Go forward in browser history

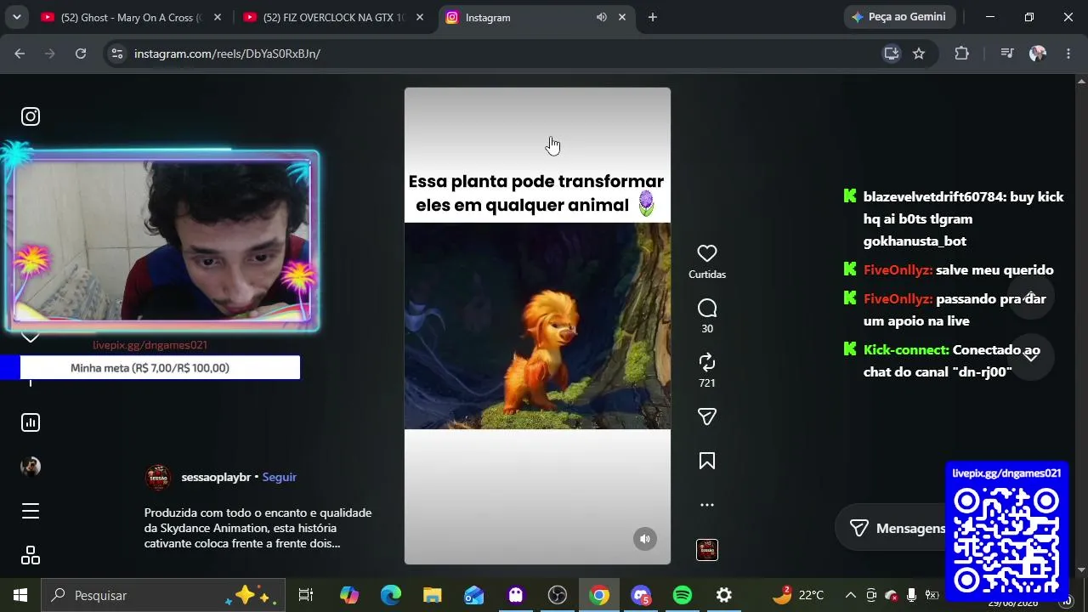(x=50, y=54)
